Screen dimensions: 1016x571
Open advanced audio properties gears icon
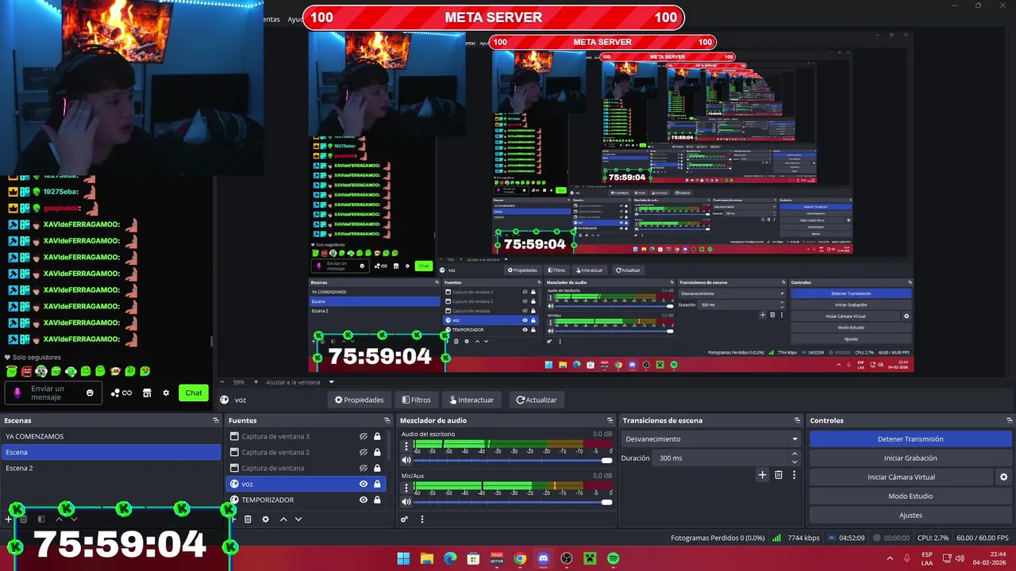coord(405,519)
